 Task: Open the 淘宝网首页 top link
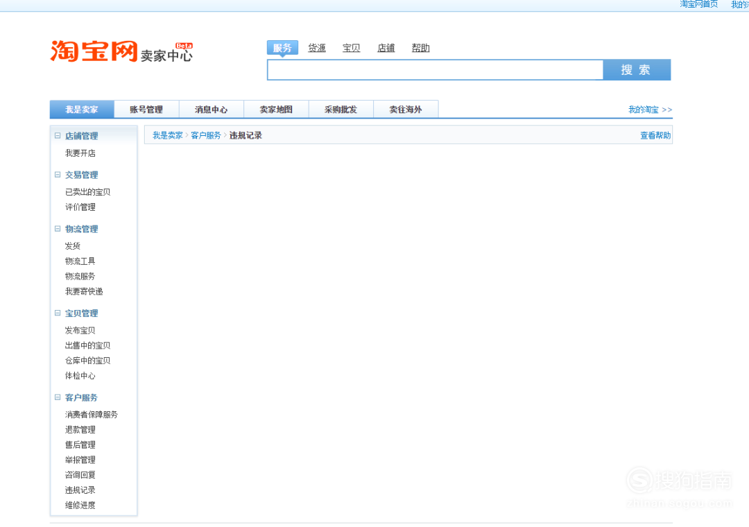click(x=699, y=4)
